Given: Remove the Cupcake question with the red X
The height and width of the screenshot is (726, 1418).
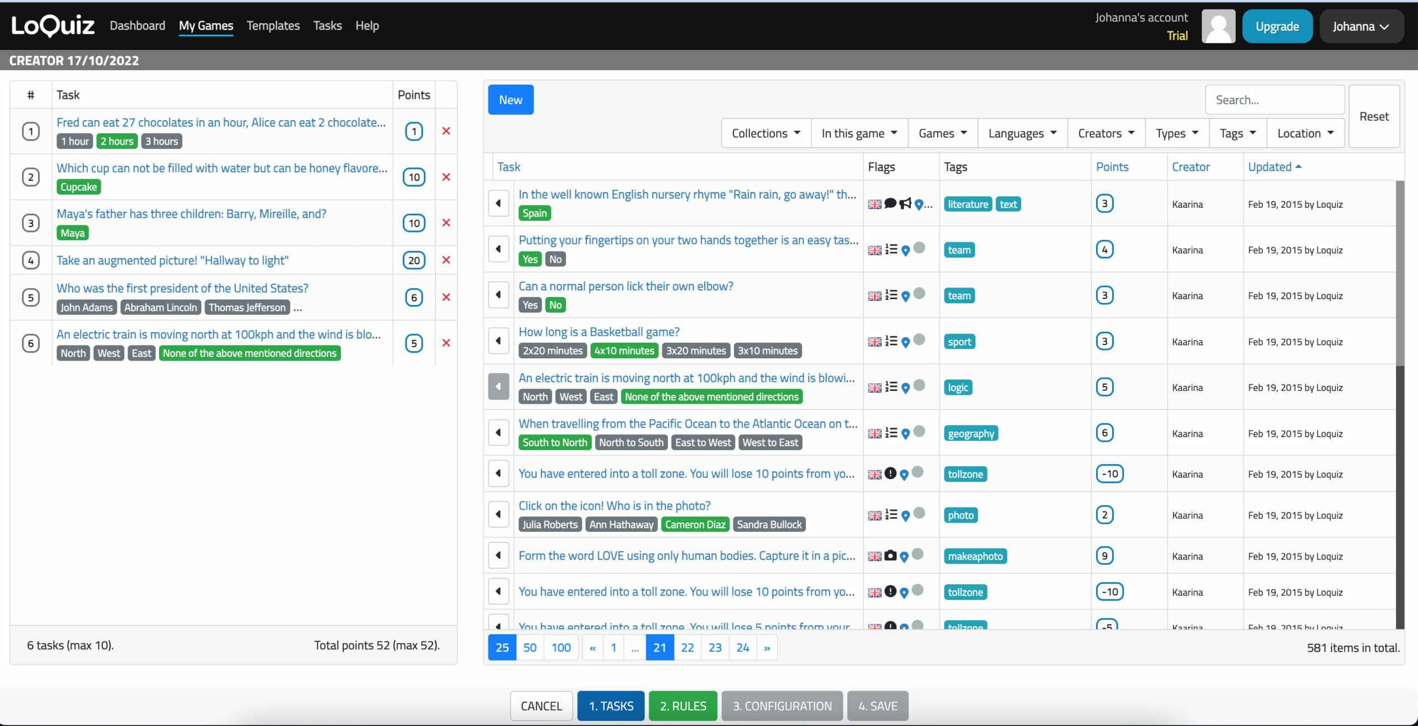Looking at the screenshot, I should click(446, 177).
